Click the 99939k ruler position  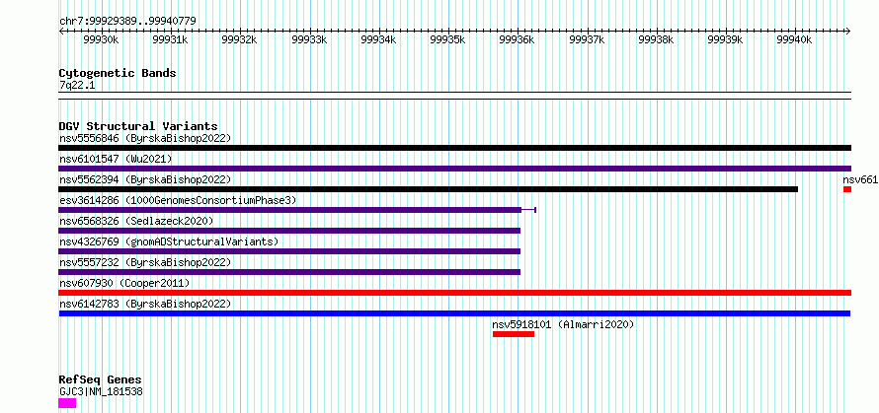click(726, 39)
